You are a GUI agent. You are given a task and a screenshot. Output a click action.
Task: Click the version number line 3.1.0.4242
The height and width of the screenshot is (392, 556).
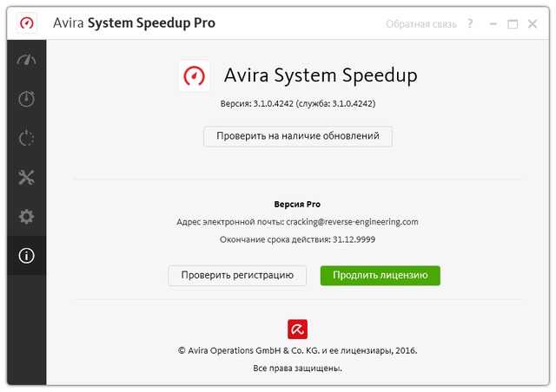(298, 104)
